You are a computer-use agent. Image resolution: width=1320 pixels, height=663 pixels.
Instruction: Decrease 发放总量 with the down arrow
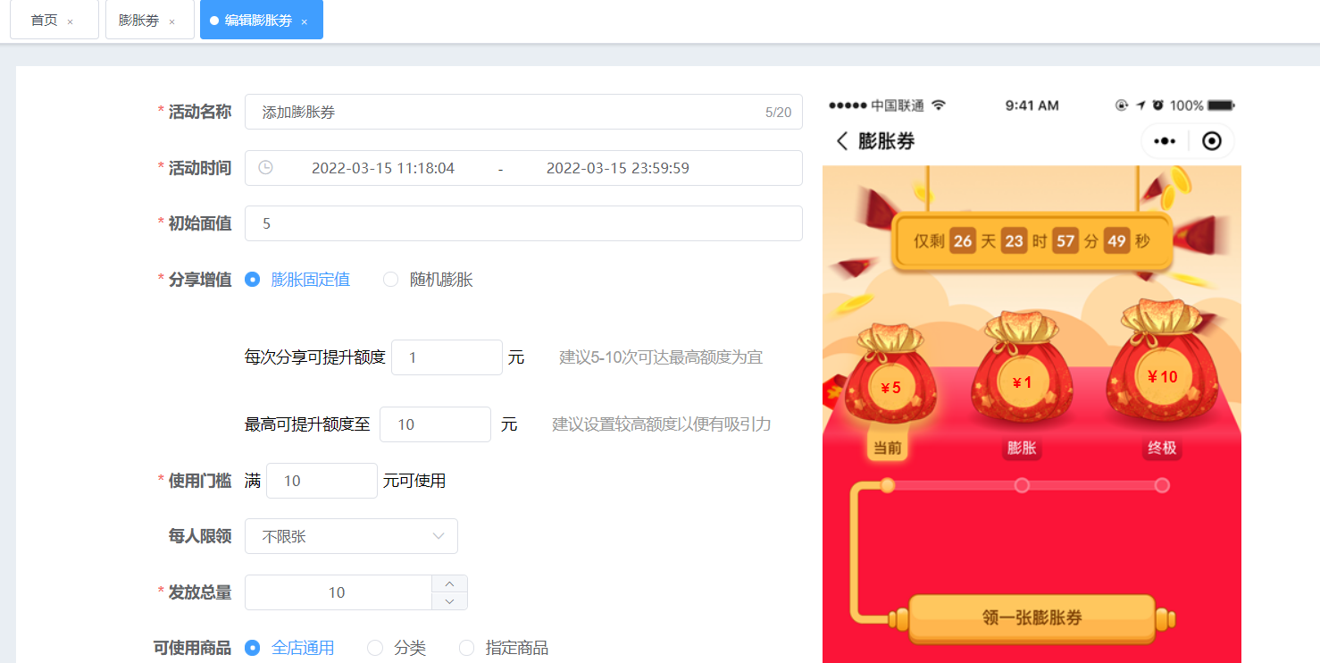[449, 601]
